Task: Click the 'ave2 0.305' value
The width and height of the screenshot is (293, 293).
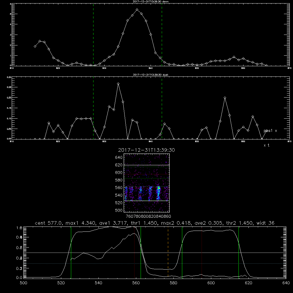Action: 208,223
